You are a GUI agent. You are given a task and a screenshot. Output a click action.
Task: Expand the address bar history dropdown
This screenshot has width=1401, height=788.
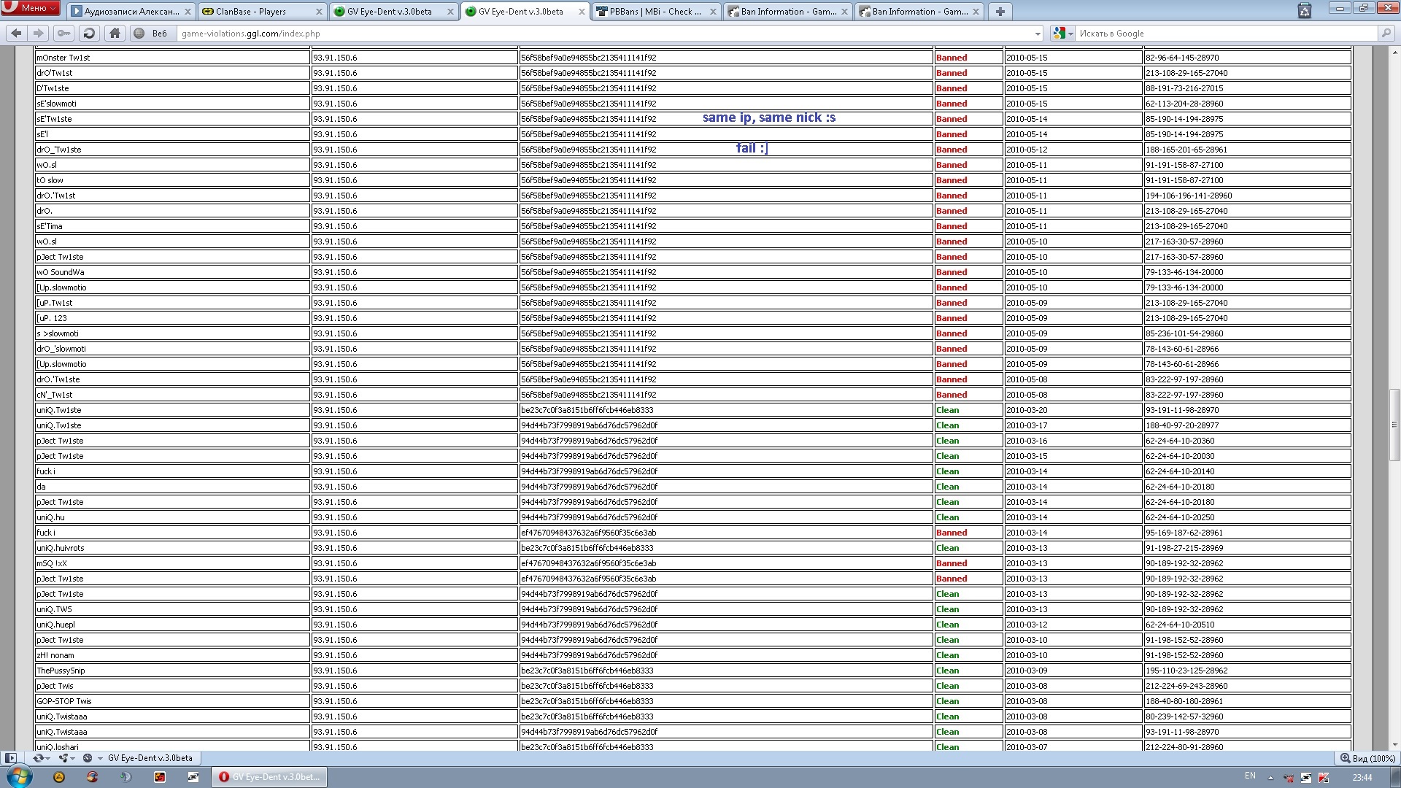point(1037,34)
